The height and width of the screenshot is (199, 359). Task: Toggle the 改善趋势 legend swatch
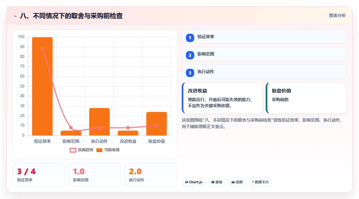(73, 150)
